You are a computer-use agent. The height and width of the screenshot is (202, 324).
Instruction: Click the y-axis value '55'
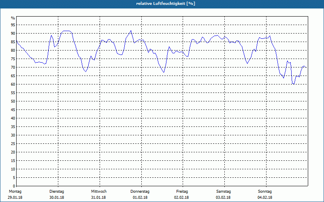click(13, 93)
